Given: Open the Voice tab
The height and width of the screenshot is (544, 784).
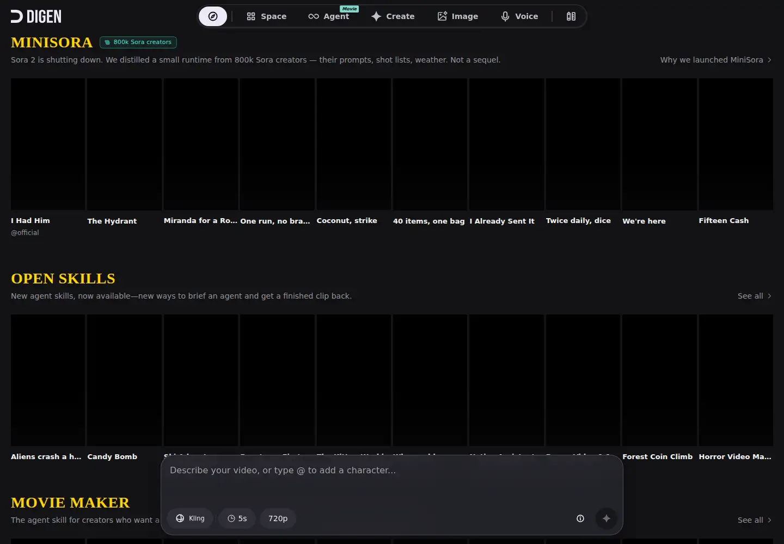Looking at the screenshot, I should coord(519,16).
